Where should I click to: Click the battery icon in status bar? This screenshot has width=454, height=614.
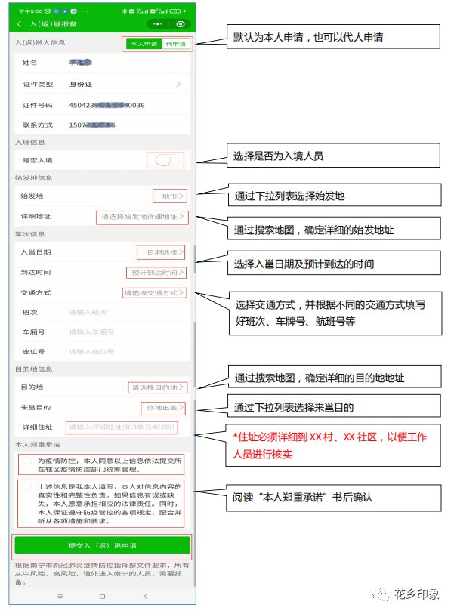[x=175, y=11]
